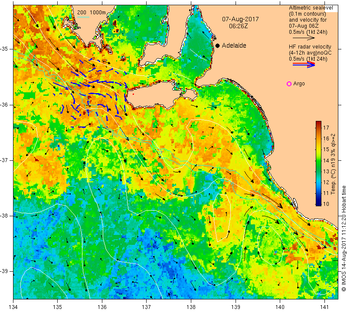Click the 07-Aug-2017 date text
Screen dimensions: 347x312
[x=240, y=19]
